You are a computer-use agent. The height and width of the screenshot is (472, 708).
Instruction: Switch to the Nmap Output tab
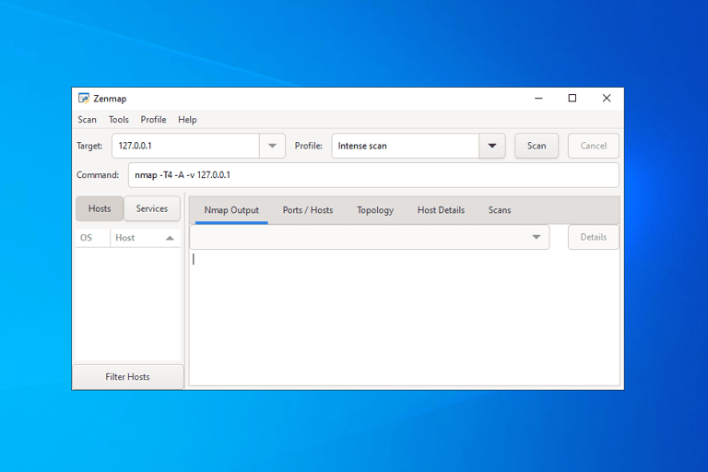231,210
